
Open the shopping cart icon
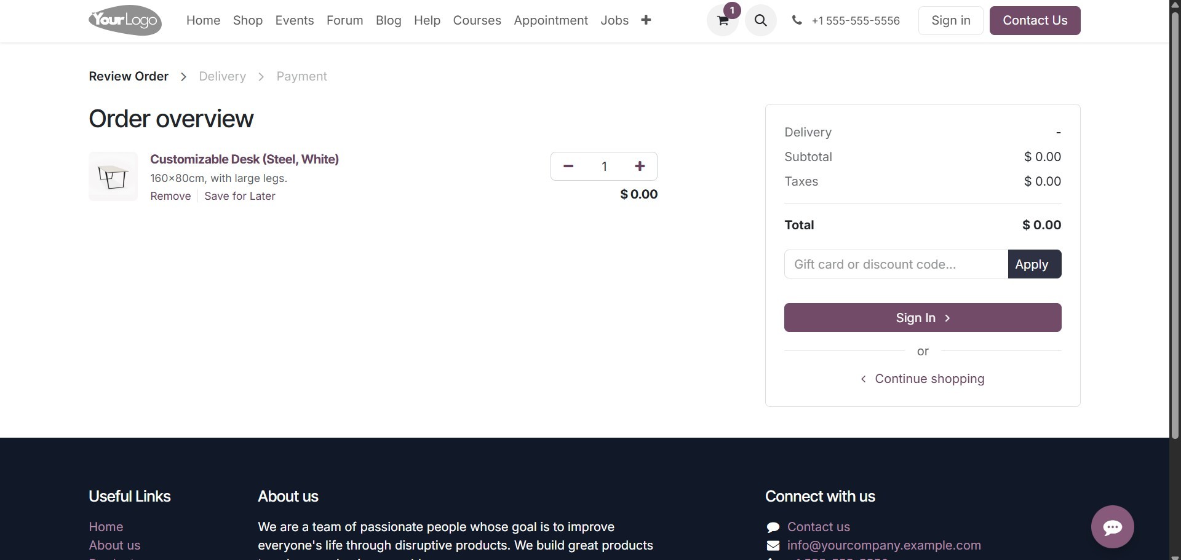point(723,21)
